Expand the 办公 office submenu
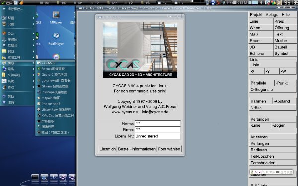This screenshot has height=186, width=298. click(x=18, y=33)
